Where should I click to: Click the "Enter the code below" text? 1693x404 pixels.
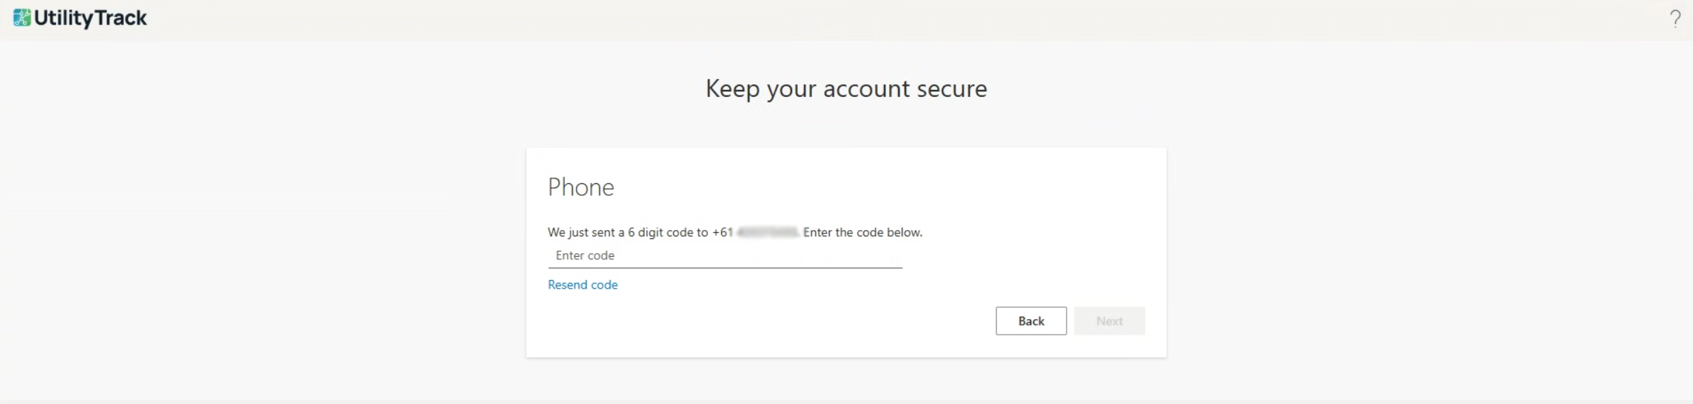click(863, 232)
